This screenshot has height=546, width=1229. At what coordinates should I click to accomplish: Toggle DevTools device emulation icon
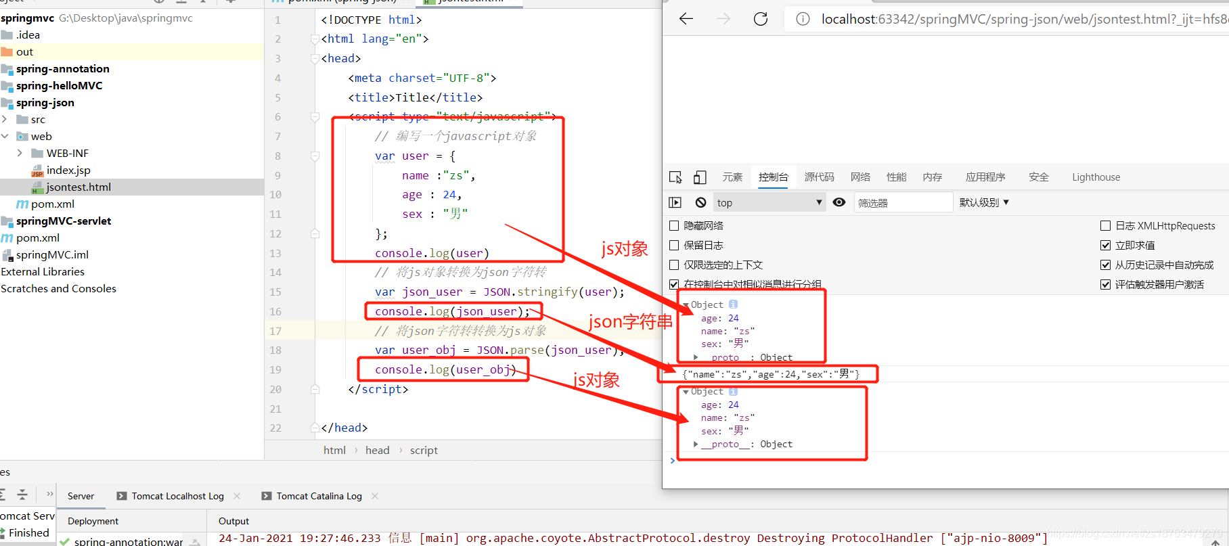click(700, 177)
